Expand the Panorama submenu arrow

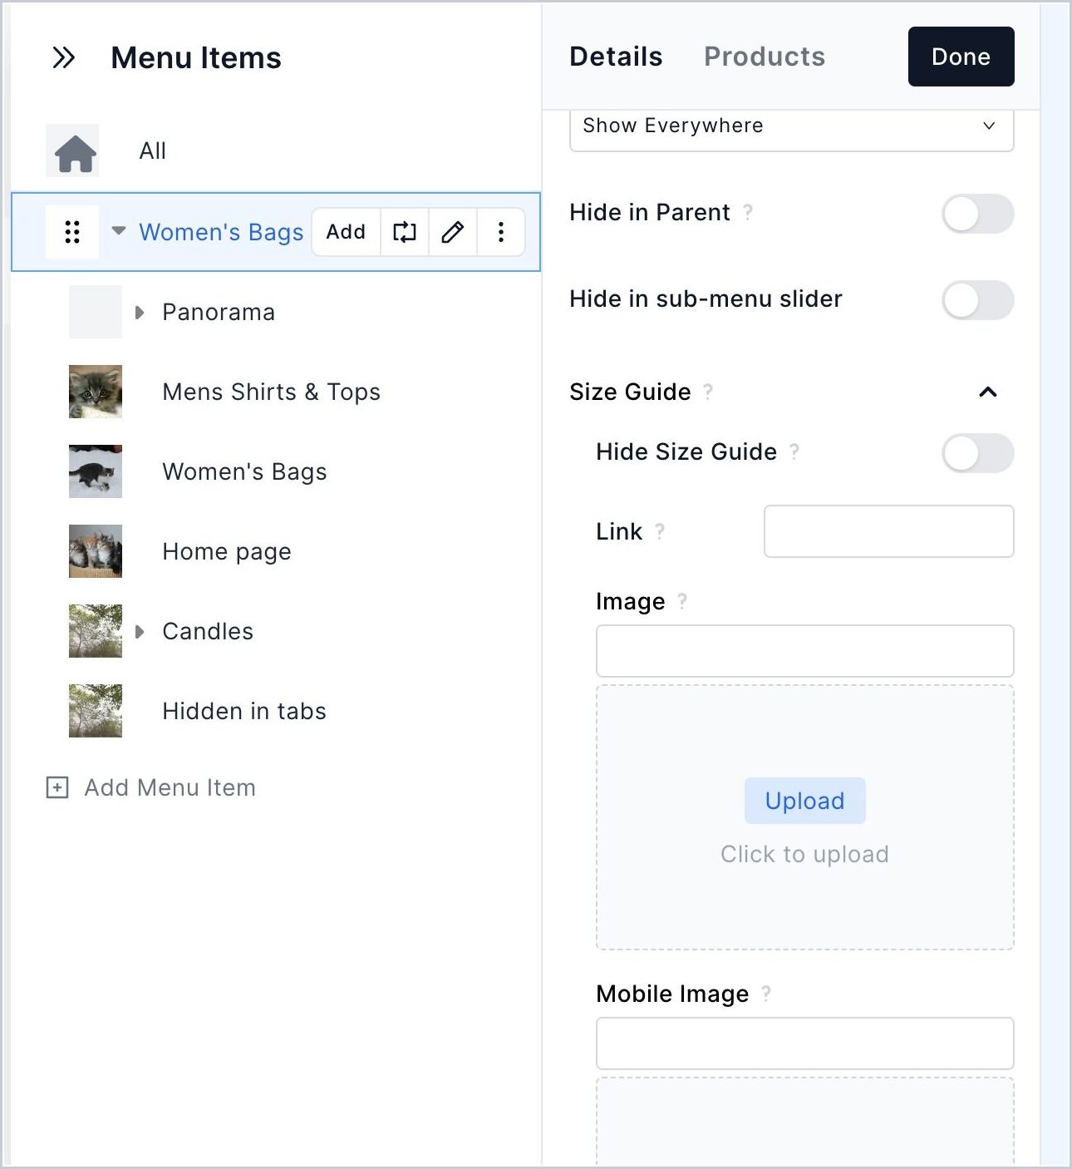[x=140, y=312]
